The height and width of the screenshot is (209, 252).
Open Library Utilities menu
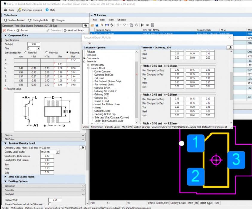point(121,20)
